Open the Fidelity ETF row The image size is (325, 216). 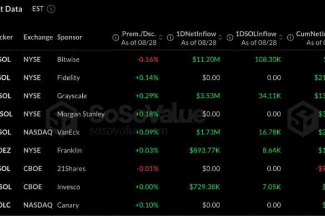(x=162, y=78)
